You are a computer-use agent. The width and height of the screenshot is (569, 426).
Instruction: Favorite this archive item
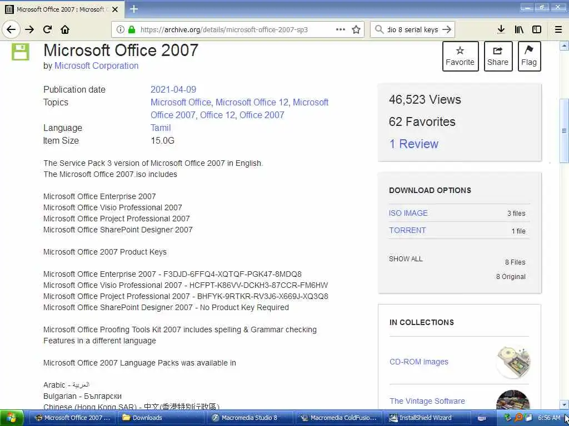(460, 56)
